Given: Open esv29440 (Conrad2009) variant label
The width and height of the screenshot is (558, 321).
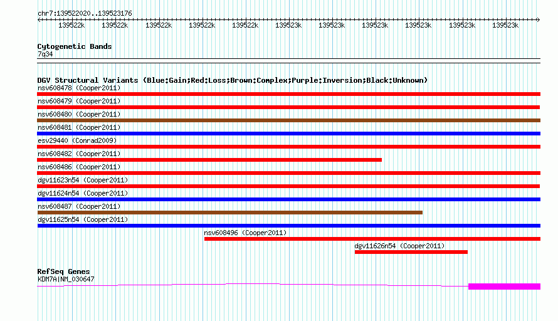Looking at the screenshot, I should coord(77,140).
